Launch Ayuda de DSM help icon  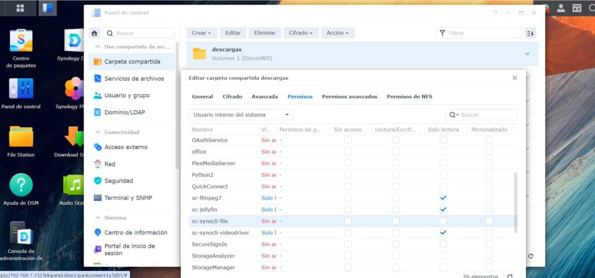(21, 186)
